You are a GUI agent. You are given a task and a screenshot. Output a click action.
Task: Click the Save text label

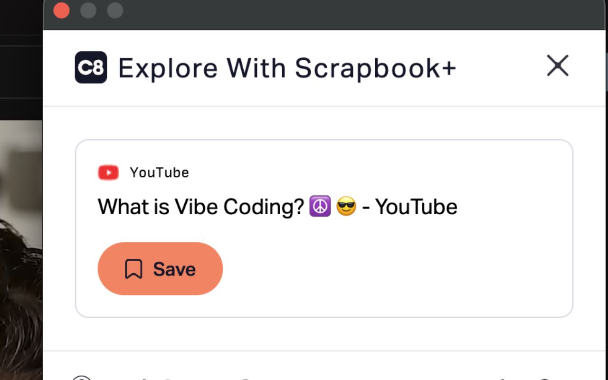pyautogui.click(x=174, y=269)
